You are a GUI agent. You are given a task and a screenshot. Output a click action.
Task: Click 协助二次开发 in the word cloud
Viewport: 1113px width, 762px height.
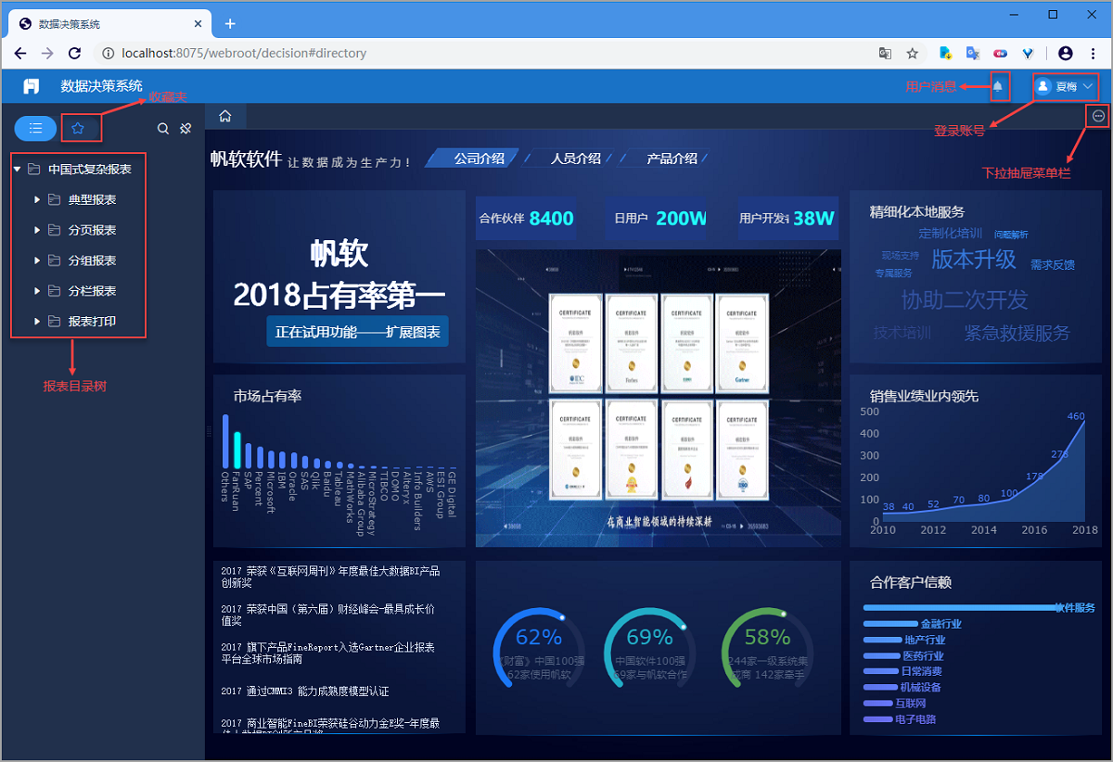tap(965, 300)
